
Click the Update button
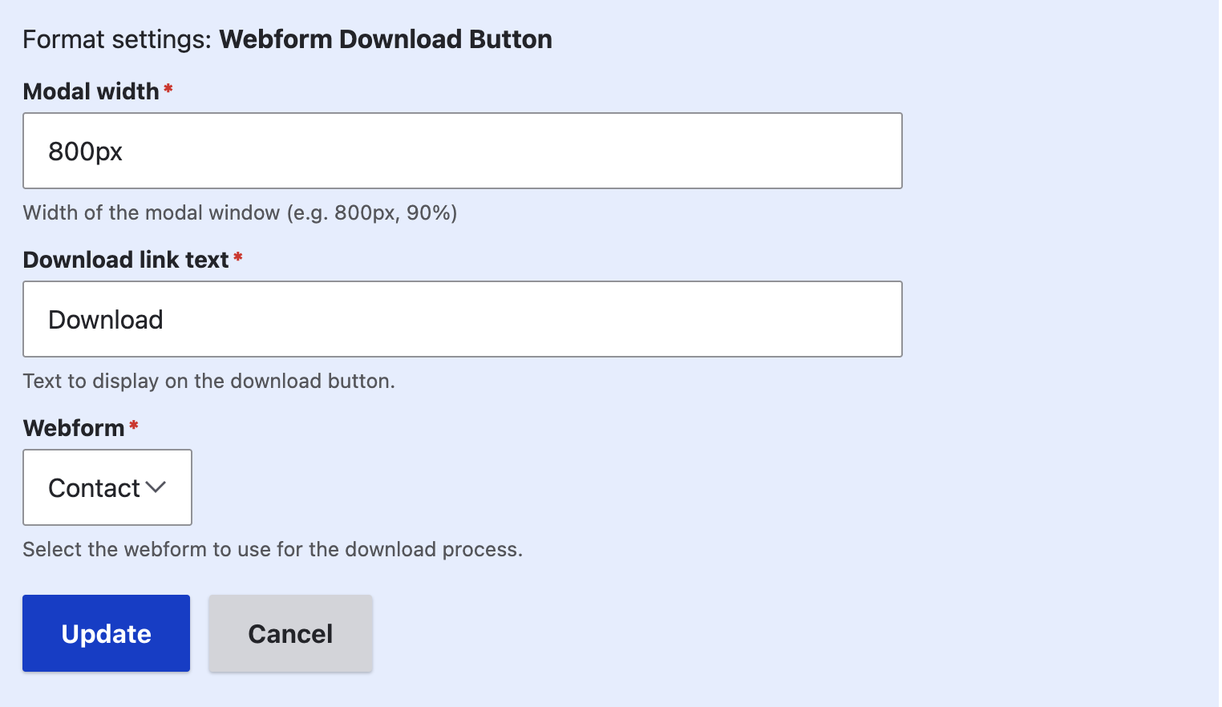pos(106,633)
